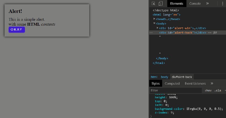Toggle the :hov element state button
Screen dimensions: 226x118
coord(208,90)
